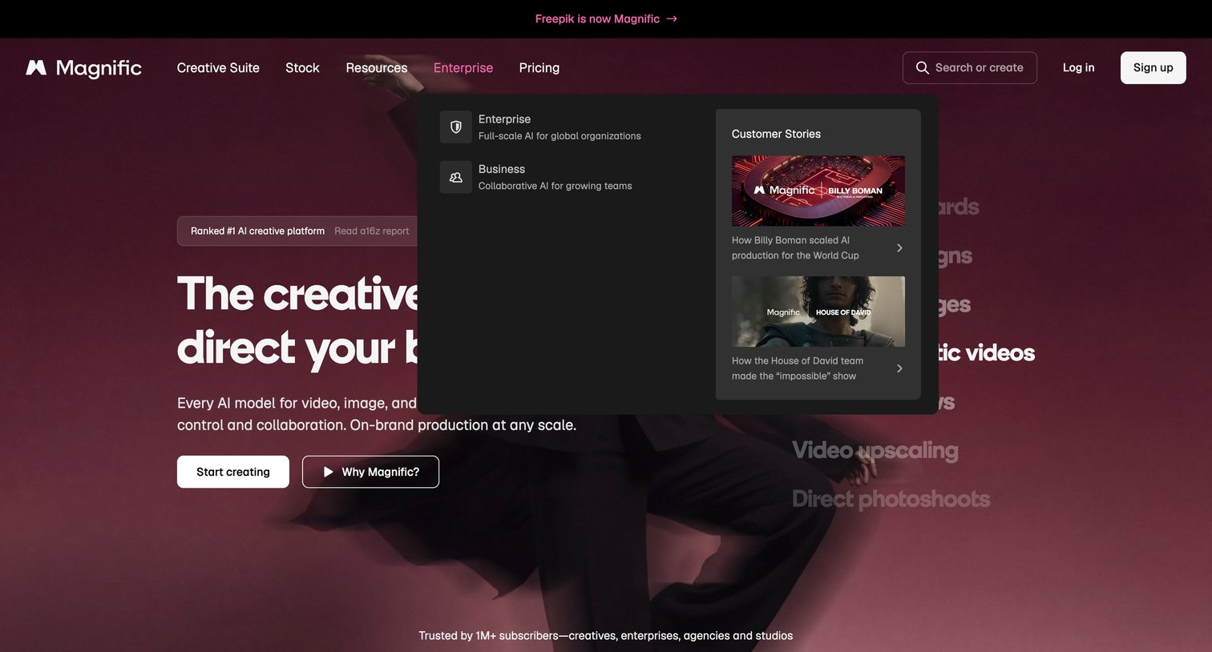The width and height of the screenshot is (1212, 652).
Task: Click the Search or create field
Action: click(x=970, y=68)
